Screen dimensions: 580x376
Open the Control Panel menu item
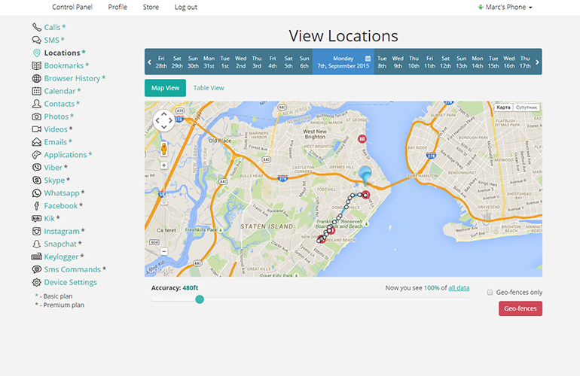[x=72, y=7]
